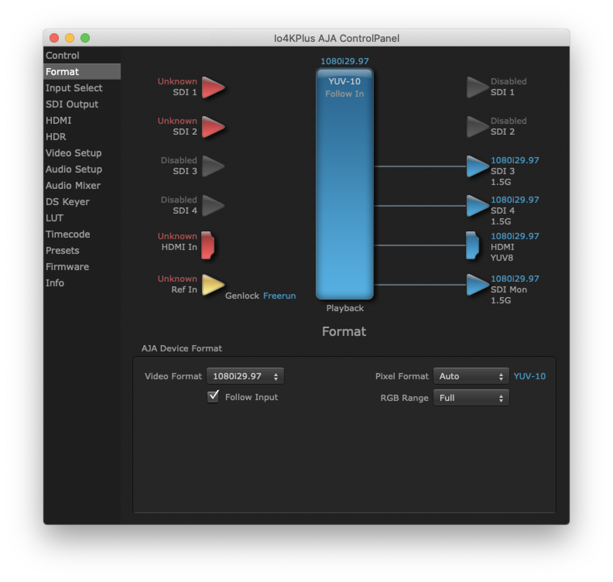This screenshot has width=613, height=582.
Task: Click the gray disabled SDI 3 input arrow
Action: pos(212,166)
